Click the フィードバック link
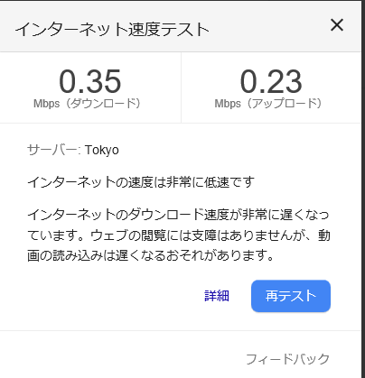 [287, 359]
